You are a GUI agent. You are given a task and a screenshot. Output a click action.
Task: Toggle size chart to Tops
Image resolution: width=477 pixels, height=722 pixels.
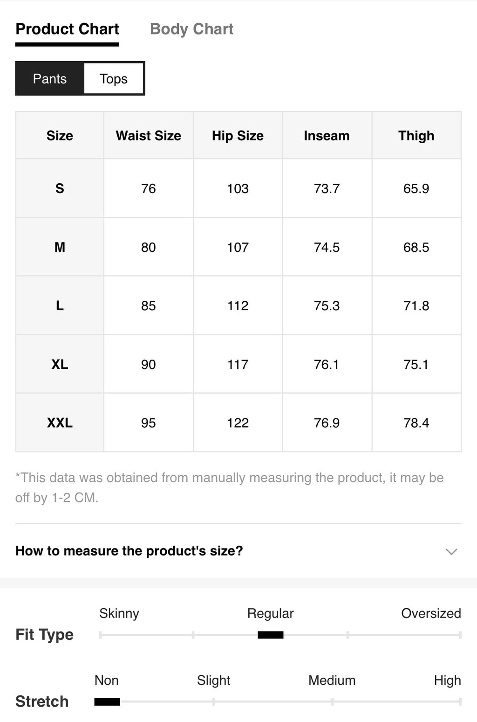click(114, 78)
